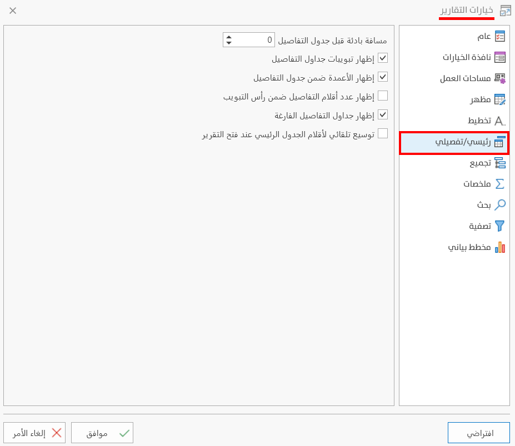Click the تصفية filter funnel icon
This screenshot has height=446, width=515.
point(501,225)
